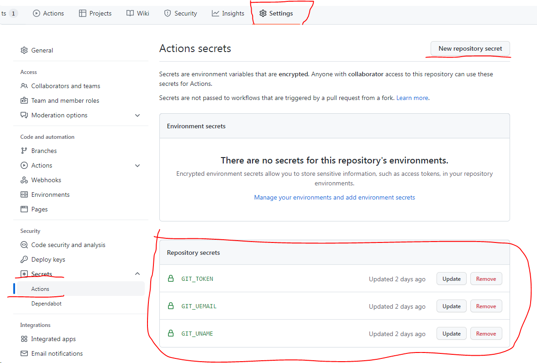Open the Projects tab
Screen dimensions: 537x363
[95, 13]
